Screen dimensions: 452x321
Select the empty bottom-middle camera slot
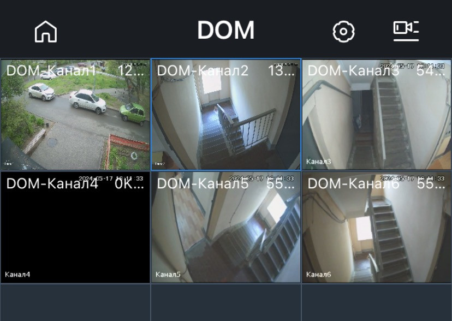pyautogui.click(x=226, y=302)
